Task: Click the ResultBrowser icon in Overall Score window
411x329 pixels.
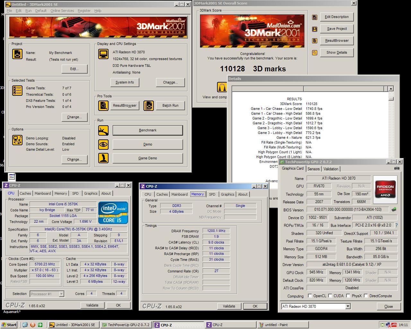Action: click(x=315, y=41)
